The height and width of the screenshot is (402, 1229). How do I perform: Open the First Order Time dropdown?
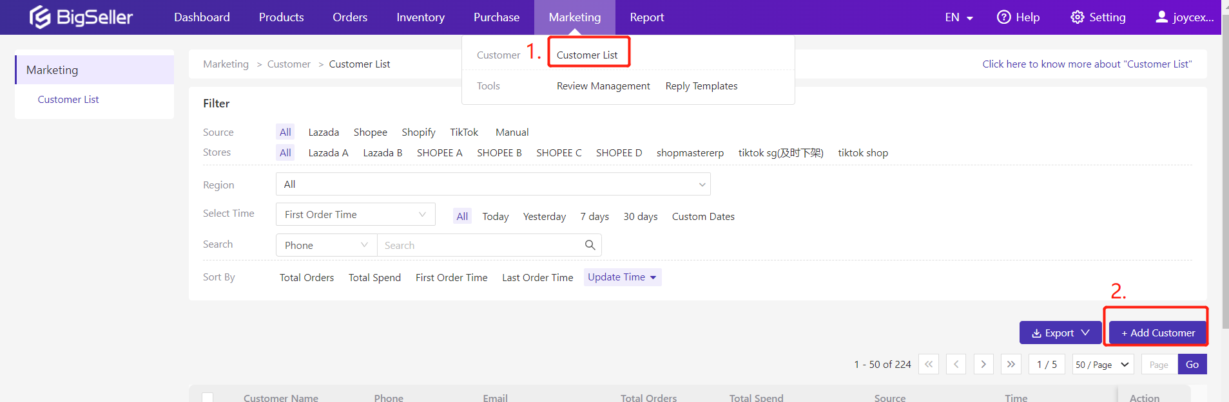click(356, 214)
